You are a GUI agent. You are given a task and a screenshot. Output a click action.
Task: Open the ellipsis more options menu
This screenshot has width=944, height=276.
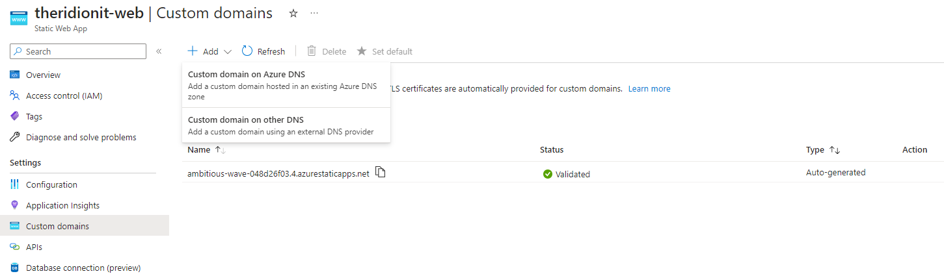[314, 13]
